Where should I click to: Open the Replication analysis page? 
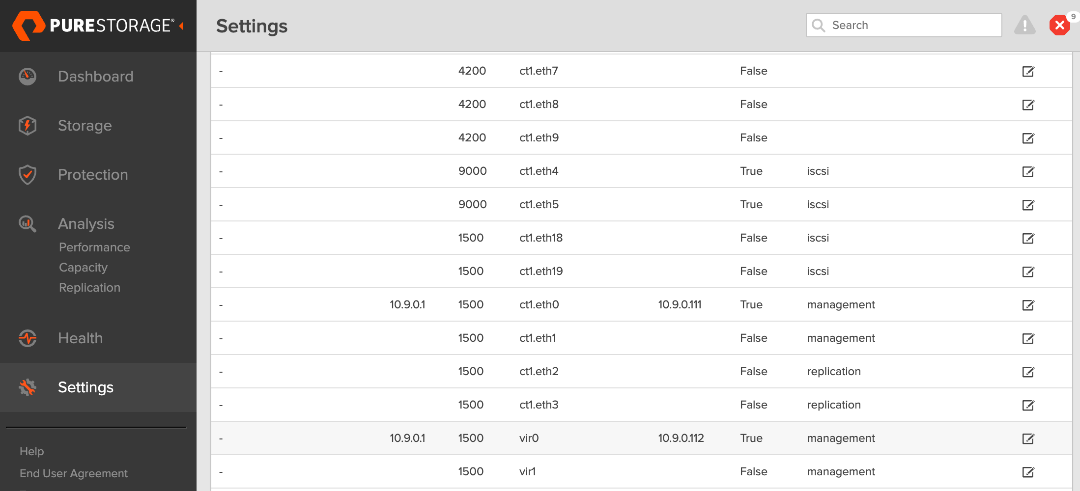pos(89,287)
